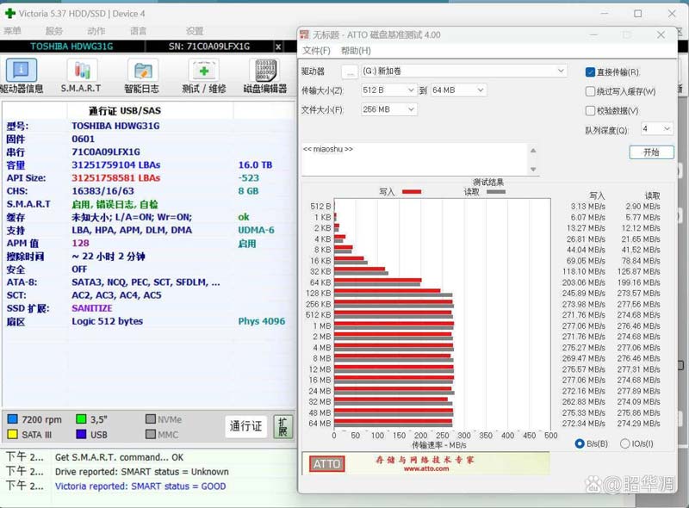Click the 通行证 passport button

click(x=245, y=426)
